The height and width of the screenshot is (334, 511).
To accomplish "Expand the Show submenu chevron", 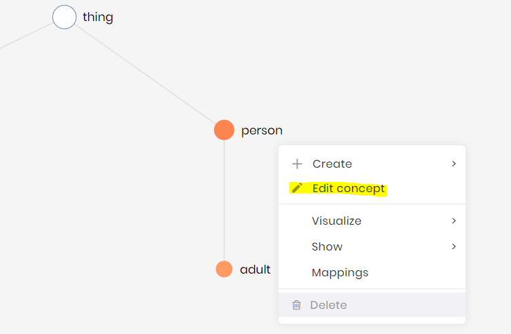I will pyautogui.click(x=454, y=246).
